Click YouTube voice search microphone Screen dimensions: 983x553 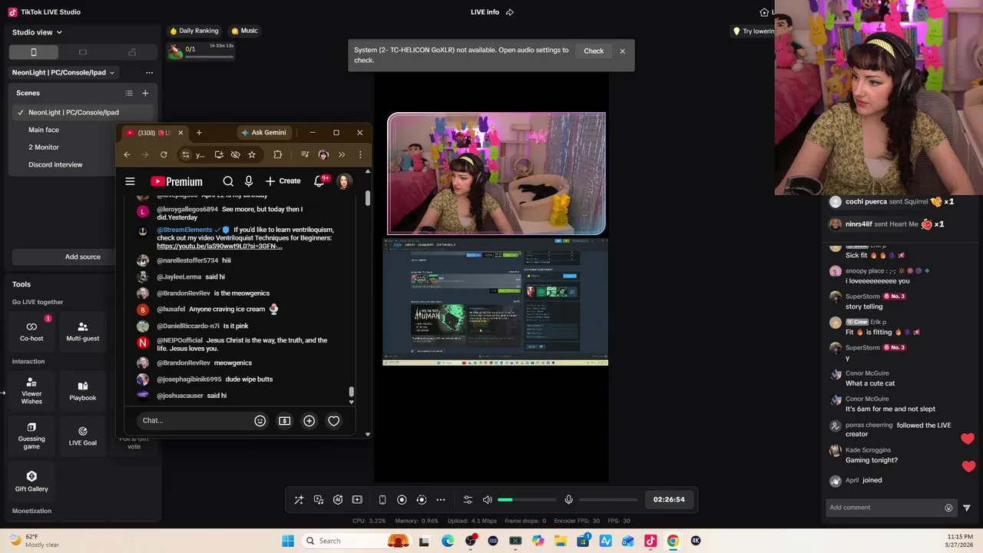249,181
